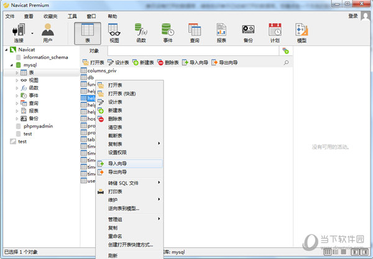
Task: Collapse the Navicat connection node
Action: [6, 50]
